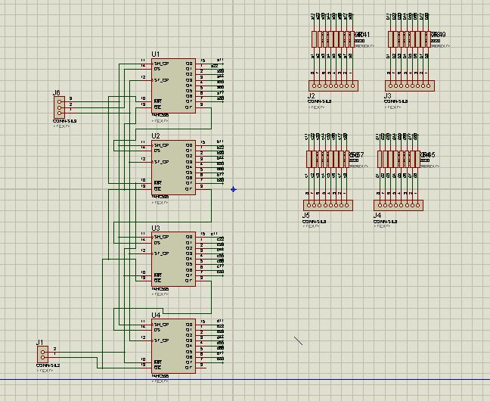Click the J6 reference label text
Viewport: 490px width, 401px height.
coord(57,93)
